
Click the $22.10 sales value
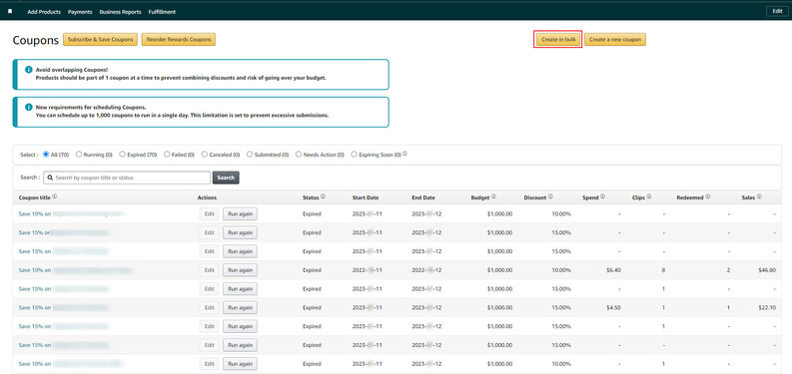767,308
